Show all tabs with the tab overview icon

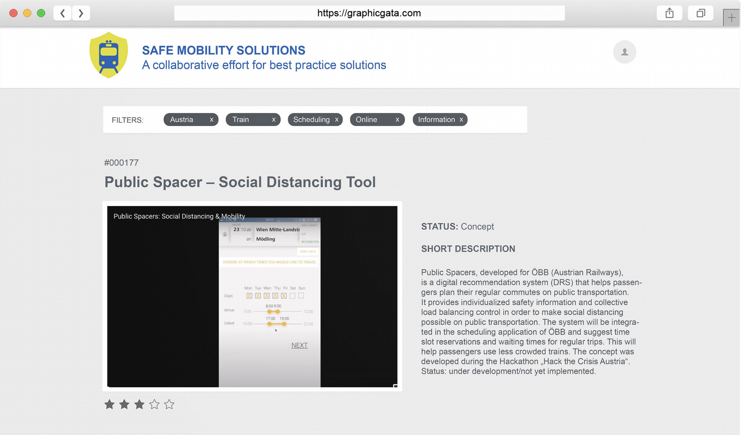point(701,13)
